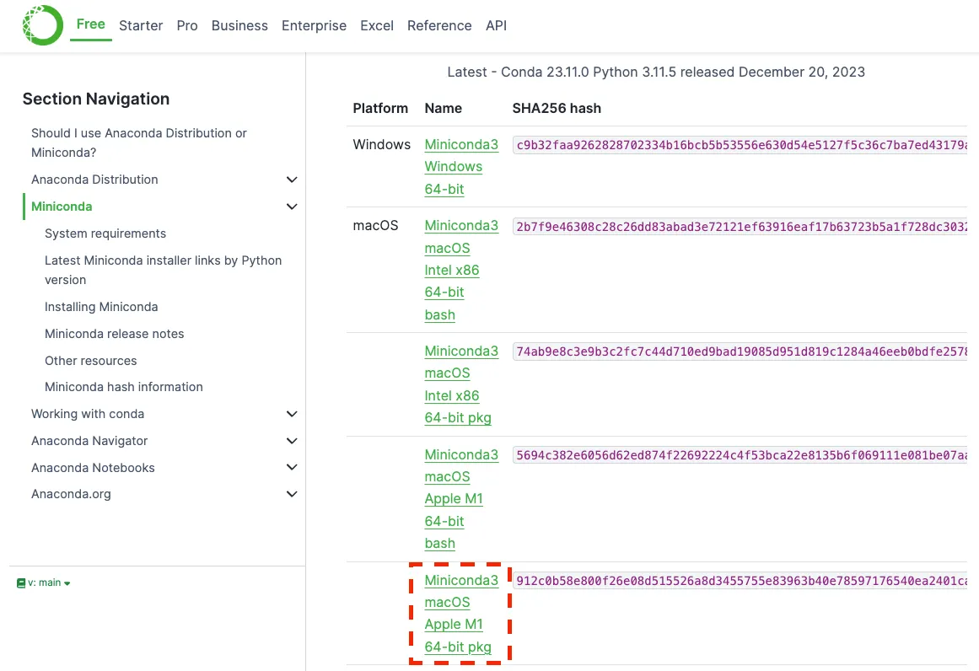Image resolution: width=979 pixels, height=671 pixels.
Task: Click the Windows SHA256 hash starting c9b32faa
Action: 740,145
